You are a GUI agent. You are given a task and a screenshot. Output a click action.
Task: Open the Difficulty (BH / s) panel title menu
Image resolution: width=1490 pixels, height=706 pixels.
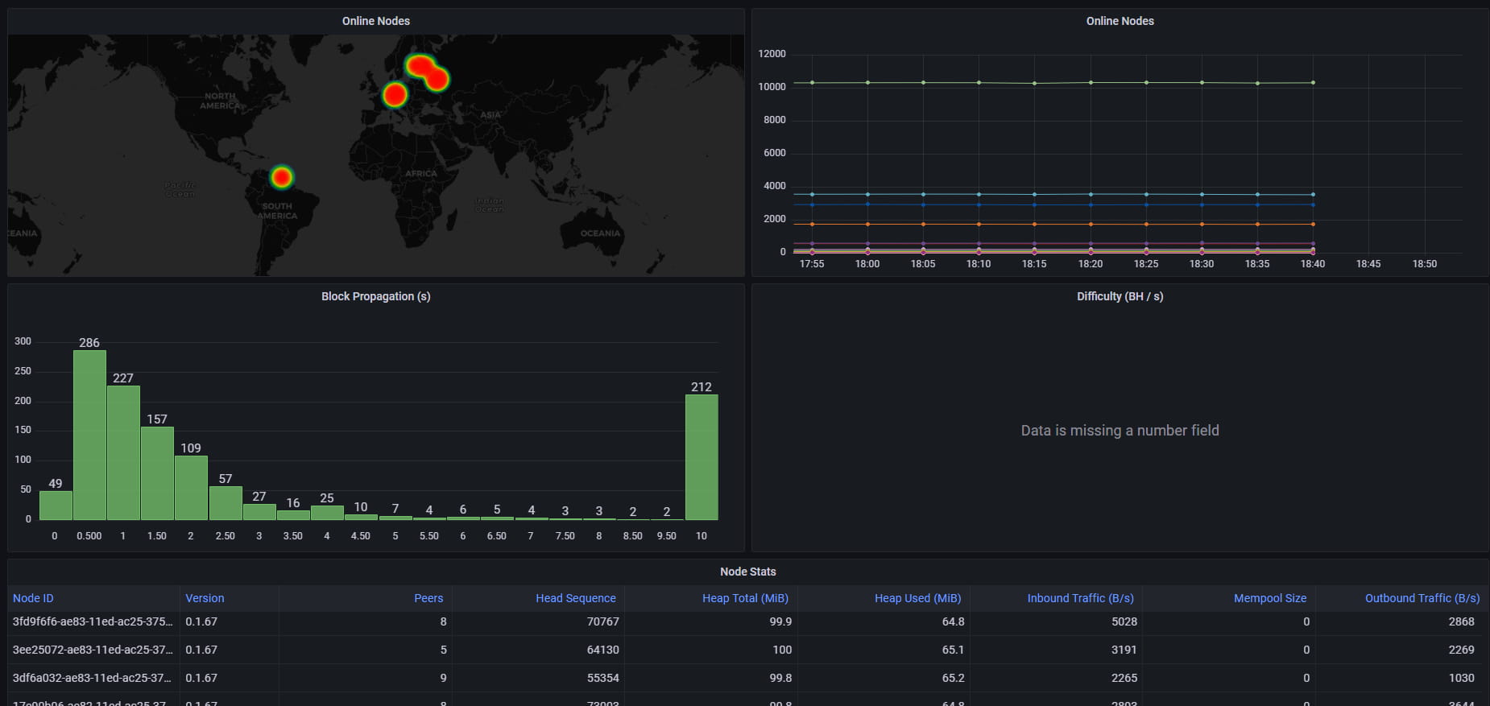(1120, 296)
